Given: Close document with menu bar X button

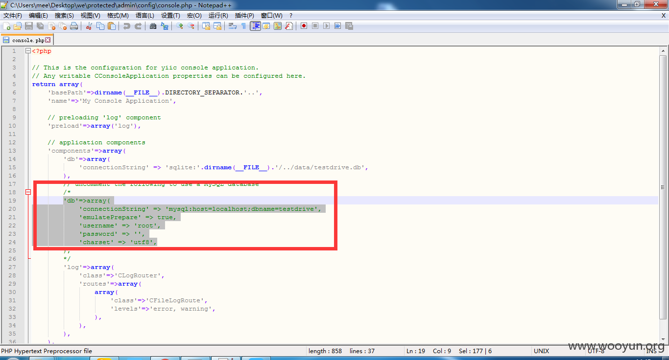Looking at the screenshot, I should point(664,16).
